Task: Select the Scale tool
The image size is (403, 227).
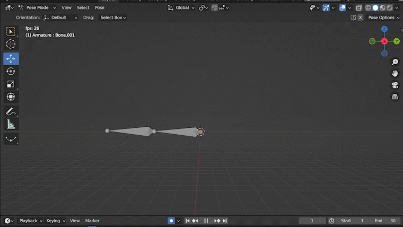Action: pyautogui.click(x=11, y=84)
